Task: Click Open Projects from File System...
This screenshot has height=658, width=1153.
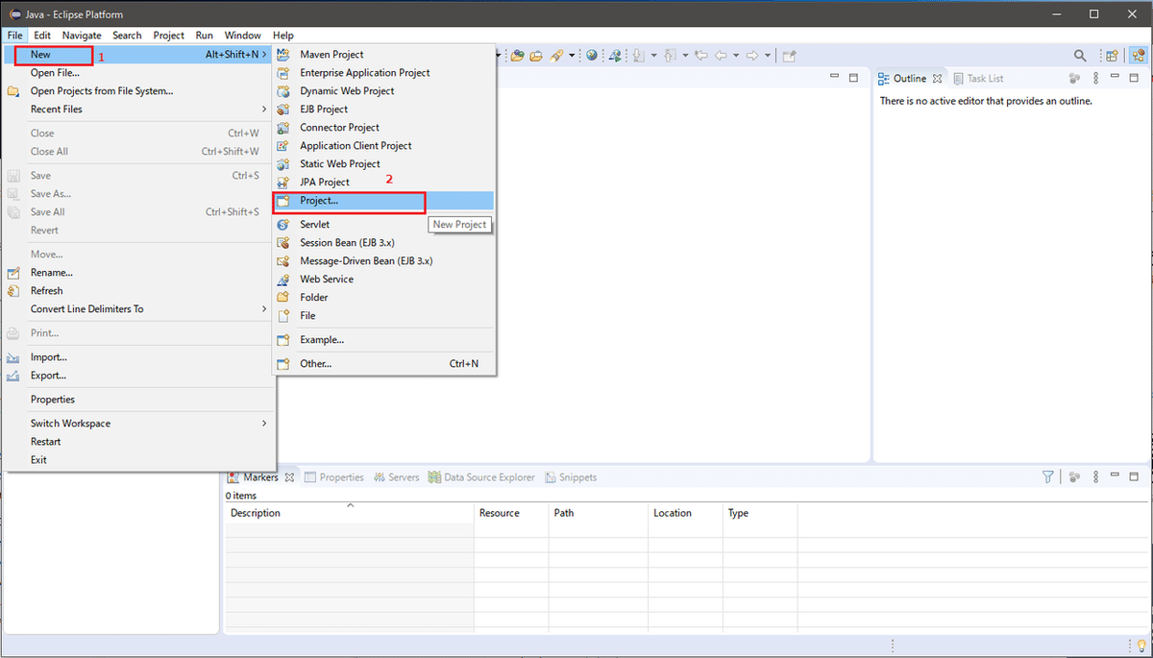Action: click(x=139, y=90)
